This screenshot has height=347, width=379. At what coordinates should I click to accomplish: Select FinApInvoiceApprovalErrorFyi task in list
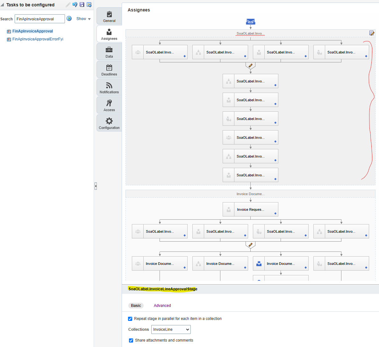coord(38,39)
